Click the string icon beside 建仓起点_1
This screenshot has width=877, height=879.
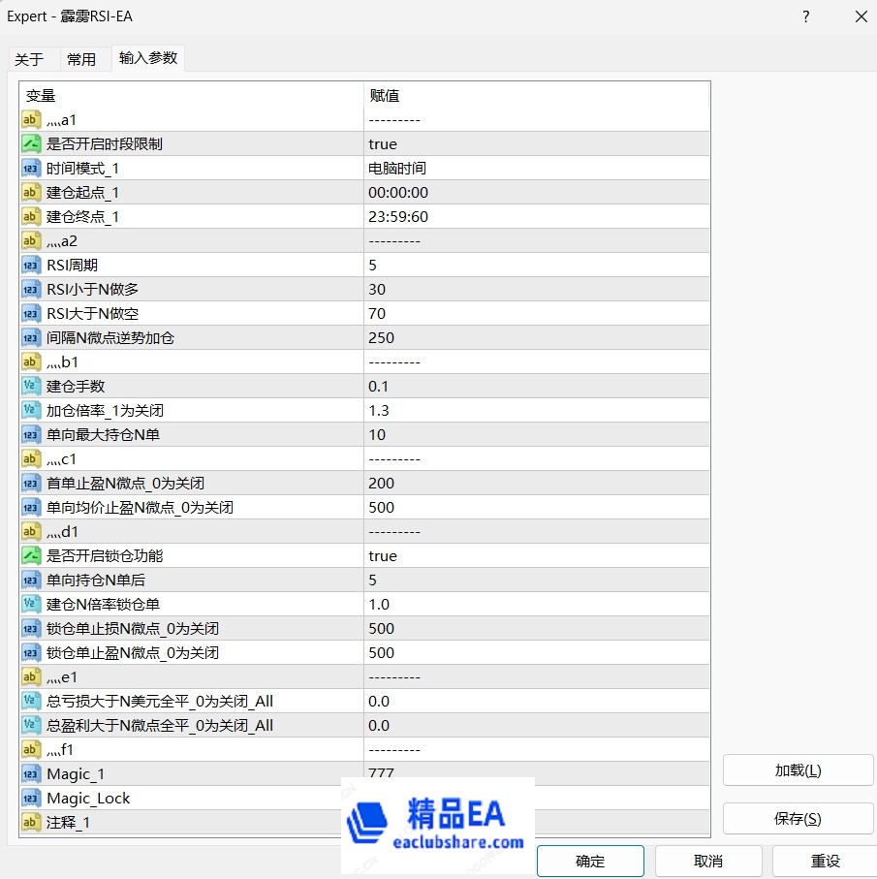pyautogui.click(x=31, y=193)
